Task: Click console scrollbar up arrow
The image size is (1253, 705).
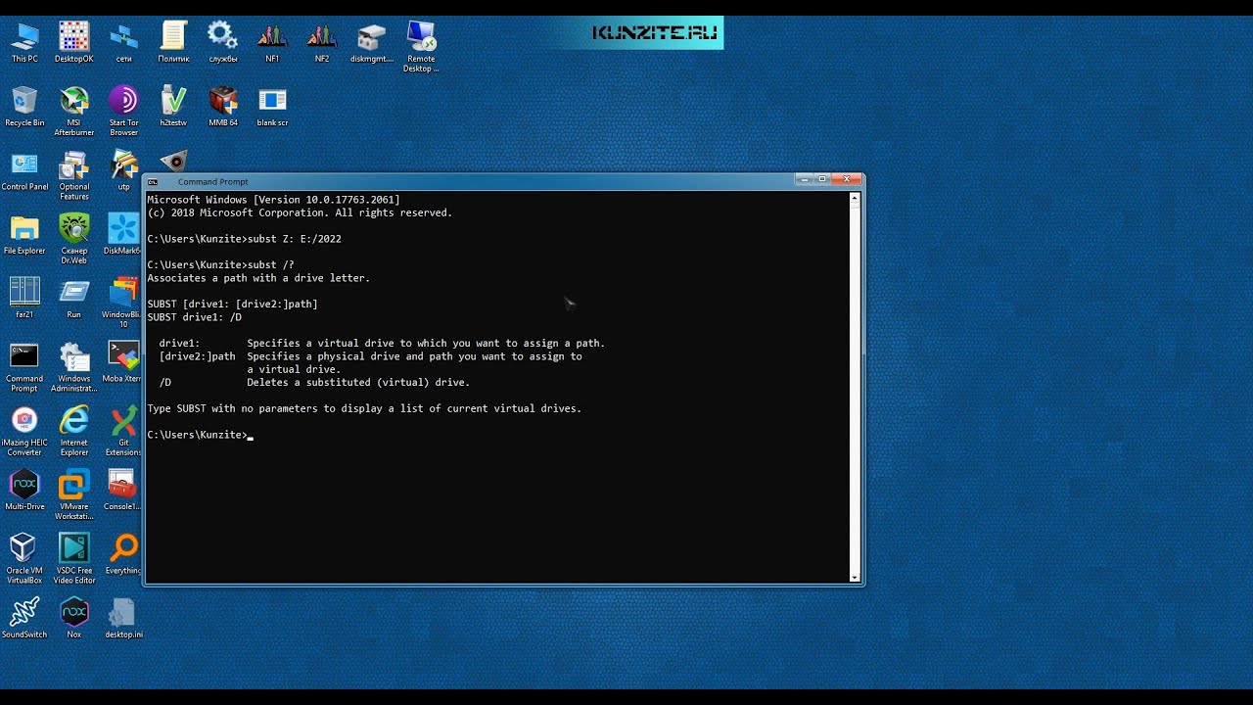Action: tap(855, 199)
